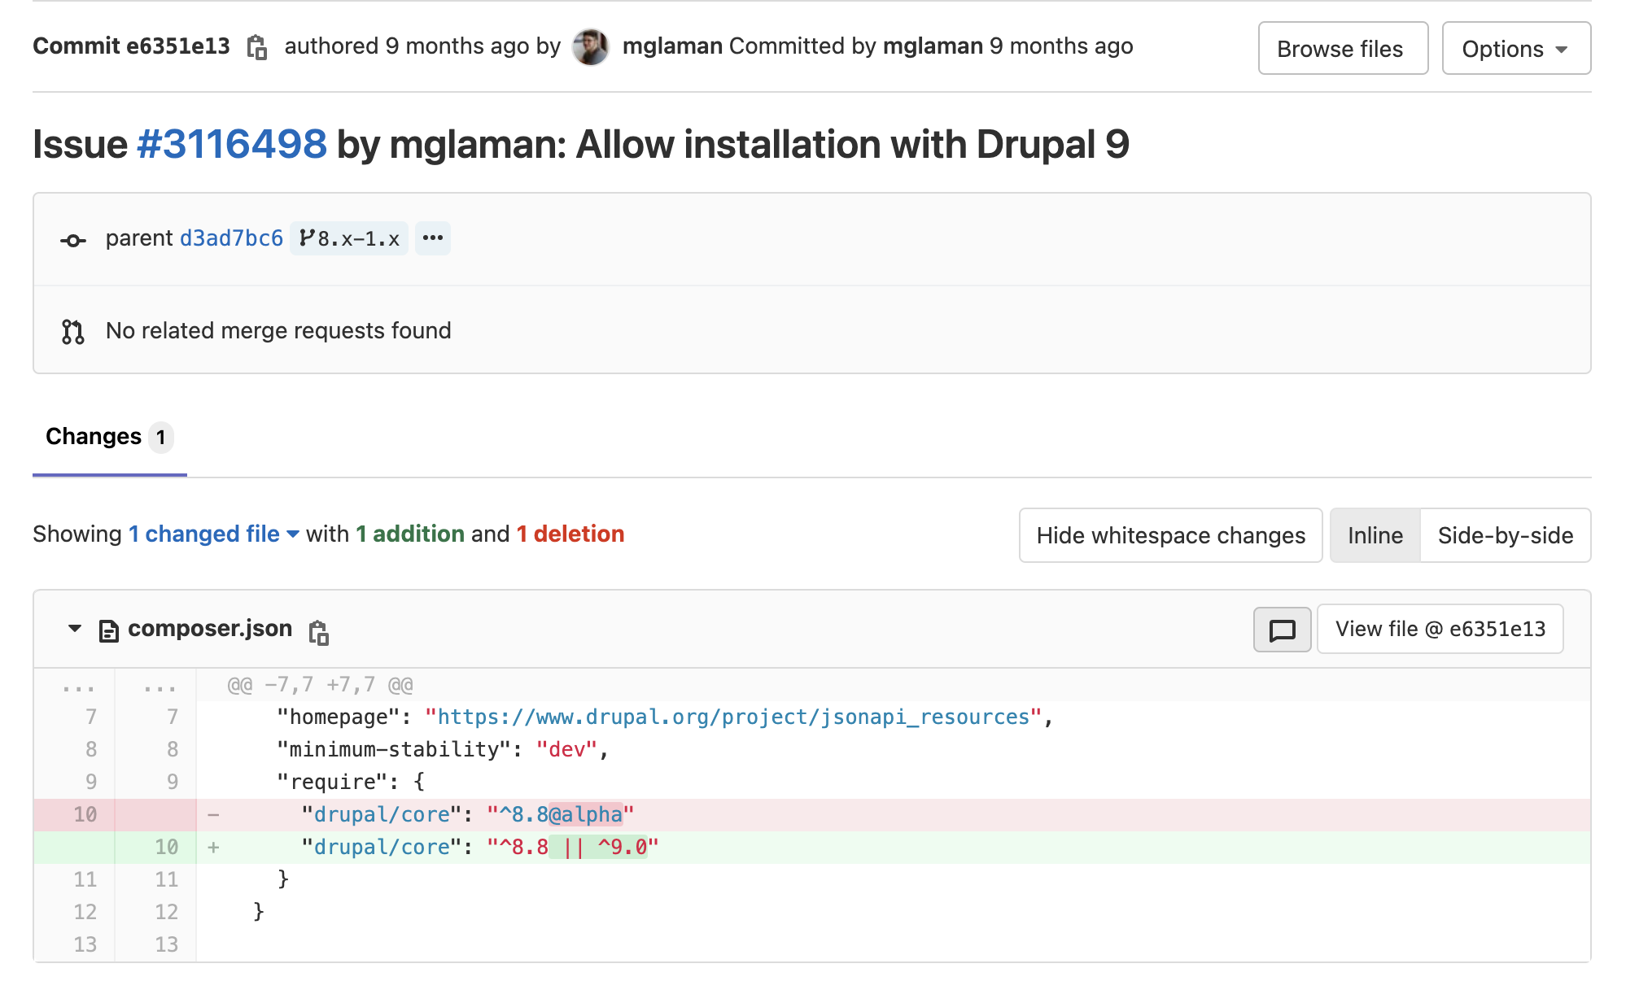Click the added '^8.8 || ^9.0' line
The height and width of the screenshot is (981, 1626).
(893, 847)
